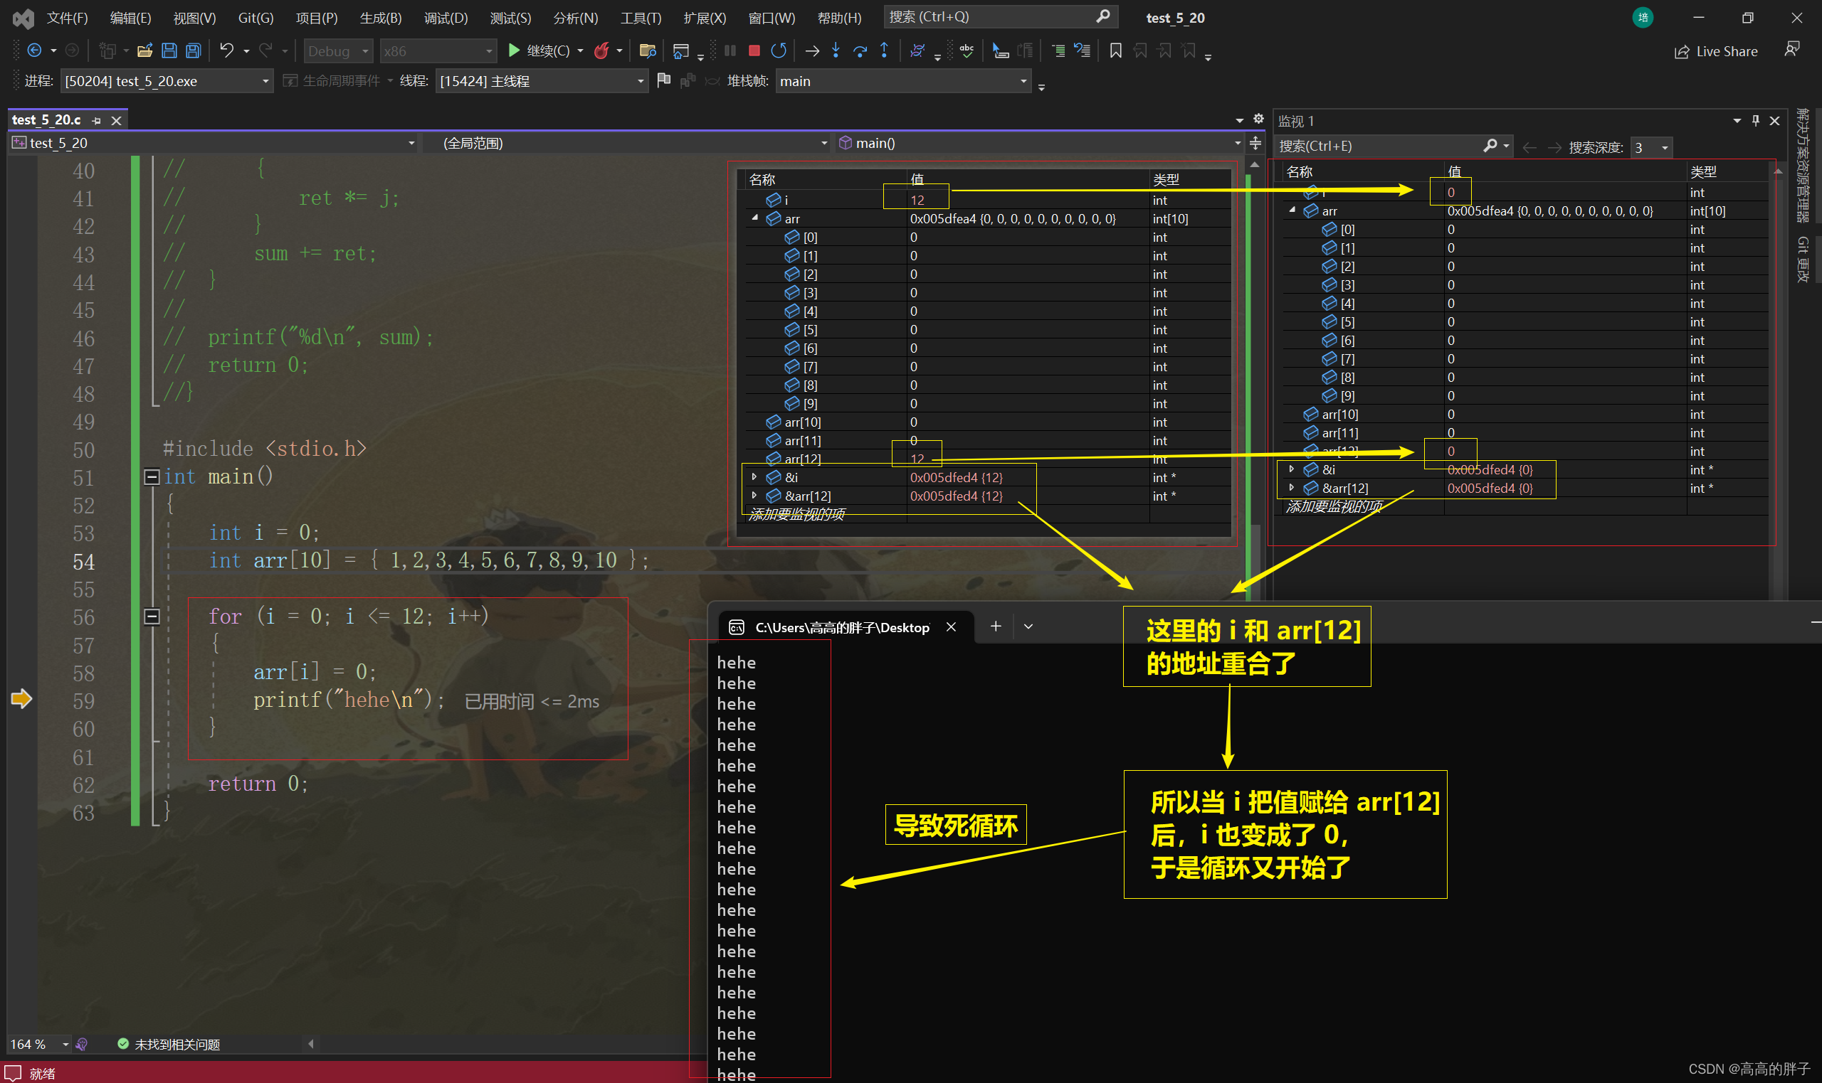Viewport: 1822px width, 1083px height.
Task: Save the current file with the disk icon
Action: click(169, 50)
